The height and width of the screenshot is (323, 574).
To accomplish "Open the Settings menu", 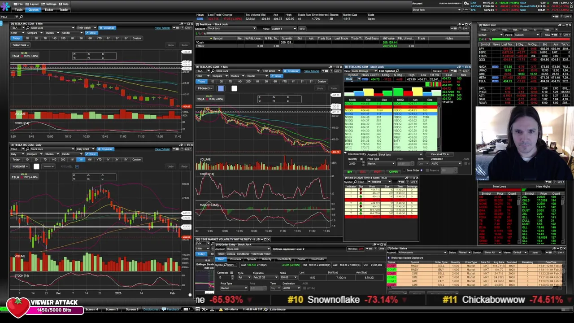I will click(x=49, y=4).
